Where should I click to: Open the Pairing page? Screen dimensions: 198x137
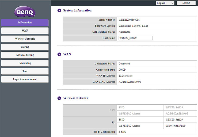point(25,47)
